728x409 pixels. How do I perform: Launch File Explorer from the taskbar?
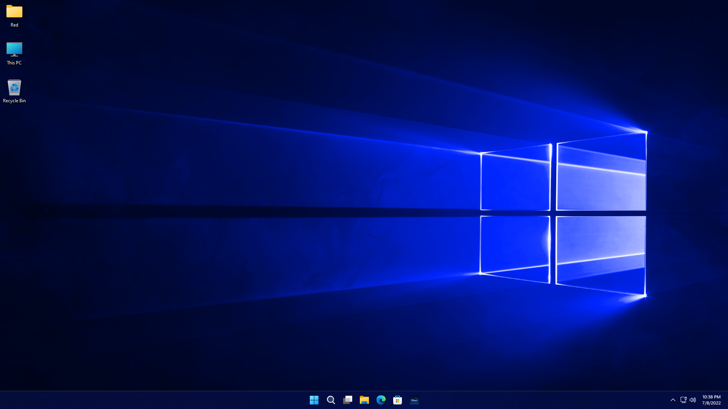point(364,400)
